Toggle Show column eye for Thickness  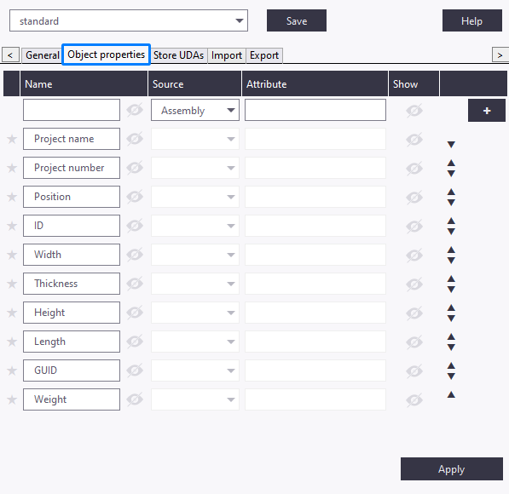point(414,284)
